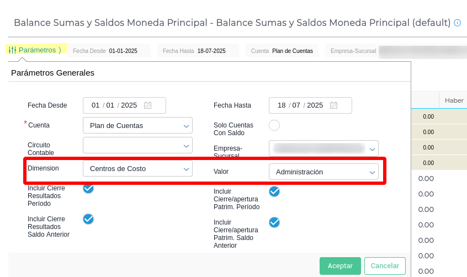Screen dimensions: 467x277
Task: Toggle Solo Cuentas Con Saldo option
Action: pyautogui.click(x=274, y=125)
